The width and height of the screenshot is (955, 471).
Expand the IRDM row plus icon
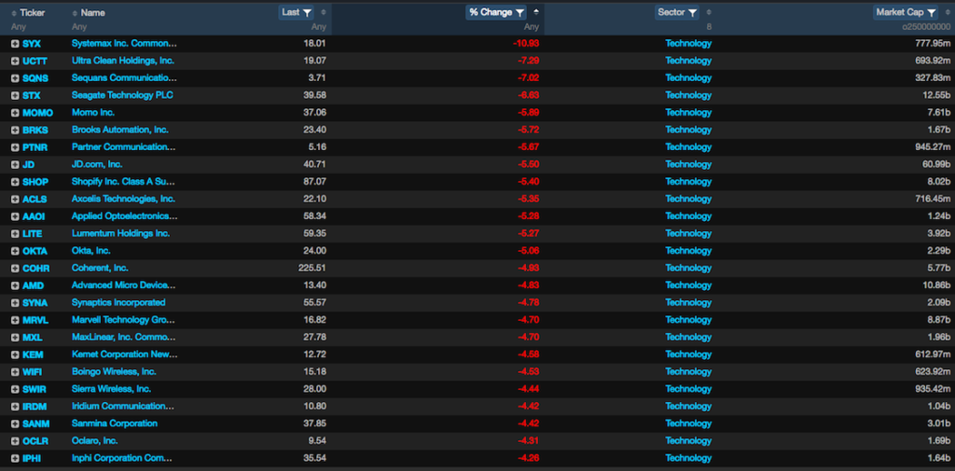pos(15,407)
